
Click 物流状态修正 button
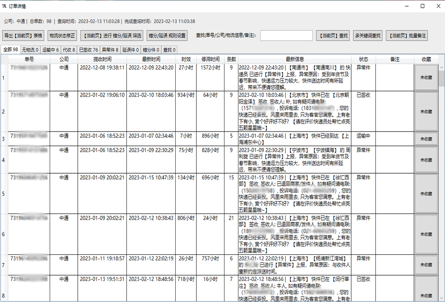pyautogui.click(x=62, y=35)
